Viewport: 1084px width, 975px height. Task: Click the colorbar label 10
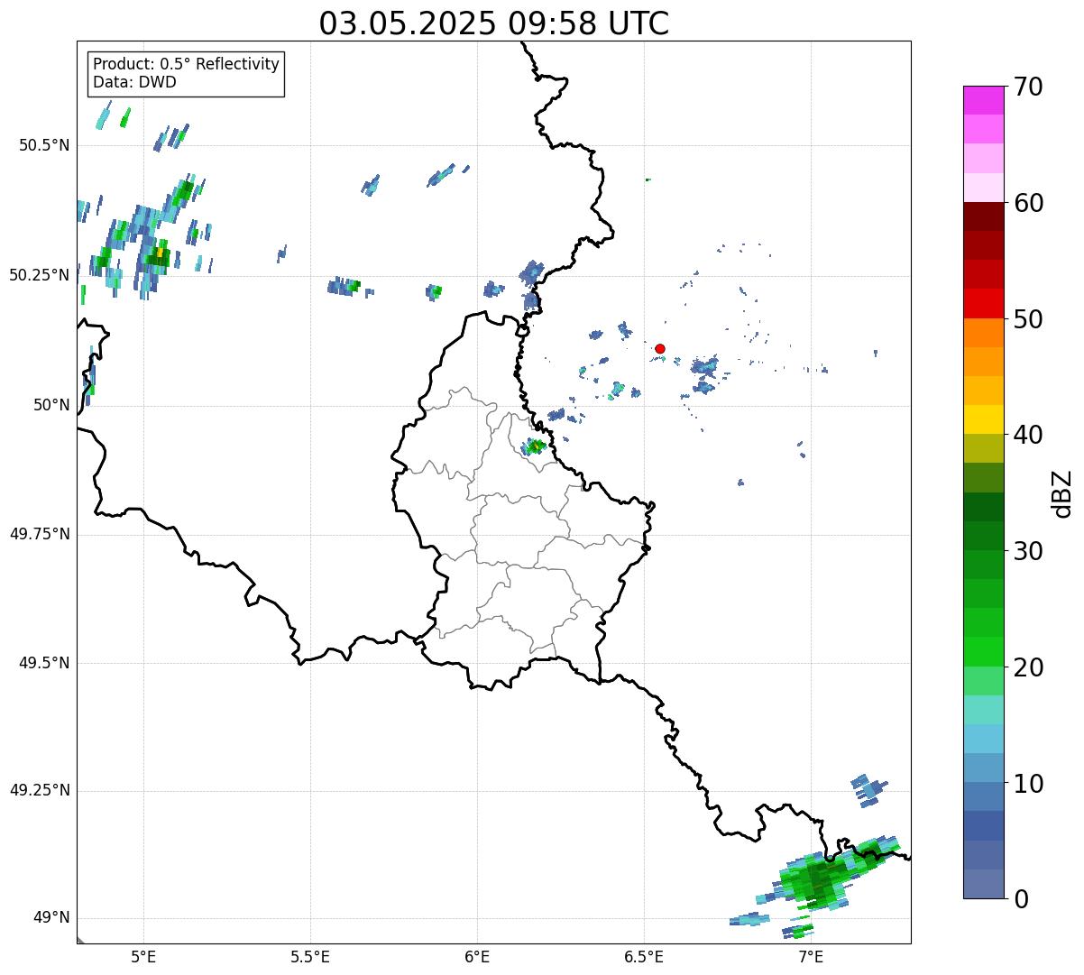pos(1028,784)
